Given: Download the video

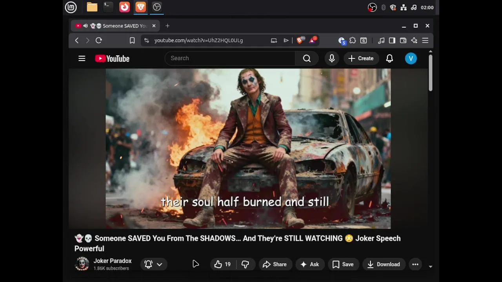Looking at the screenshot, I should click(x=384, y=264).
